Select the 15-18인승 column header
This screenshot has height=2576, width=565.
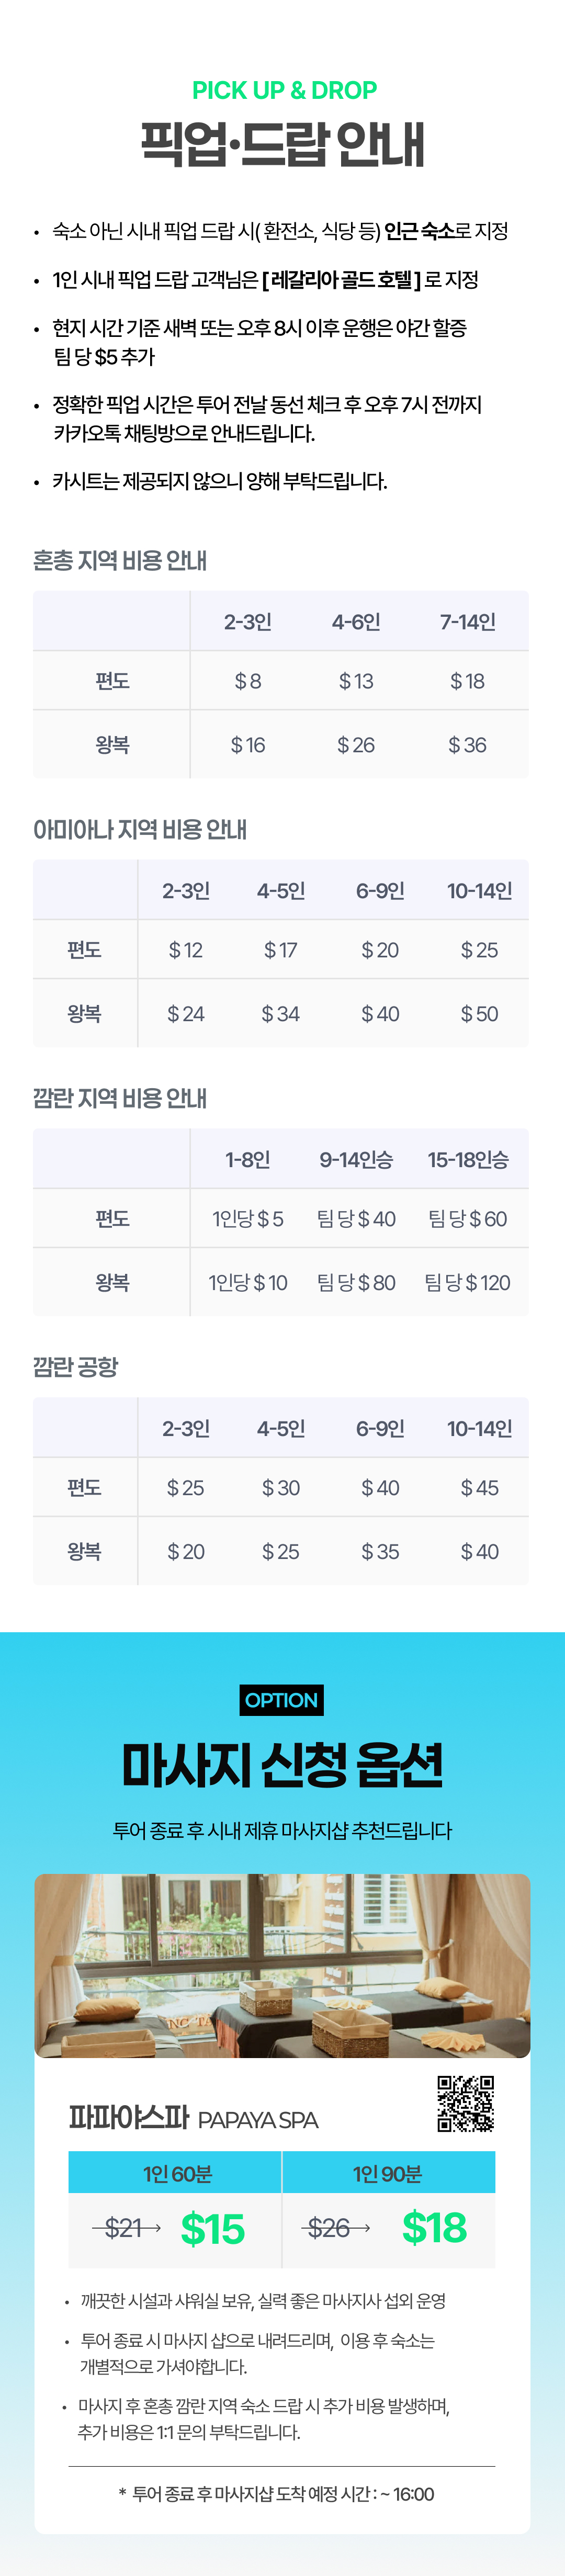pos(467,1160)
